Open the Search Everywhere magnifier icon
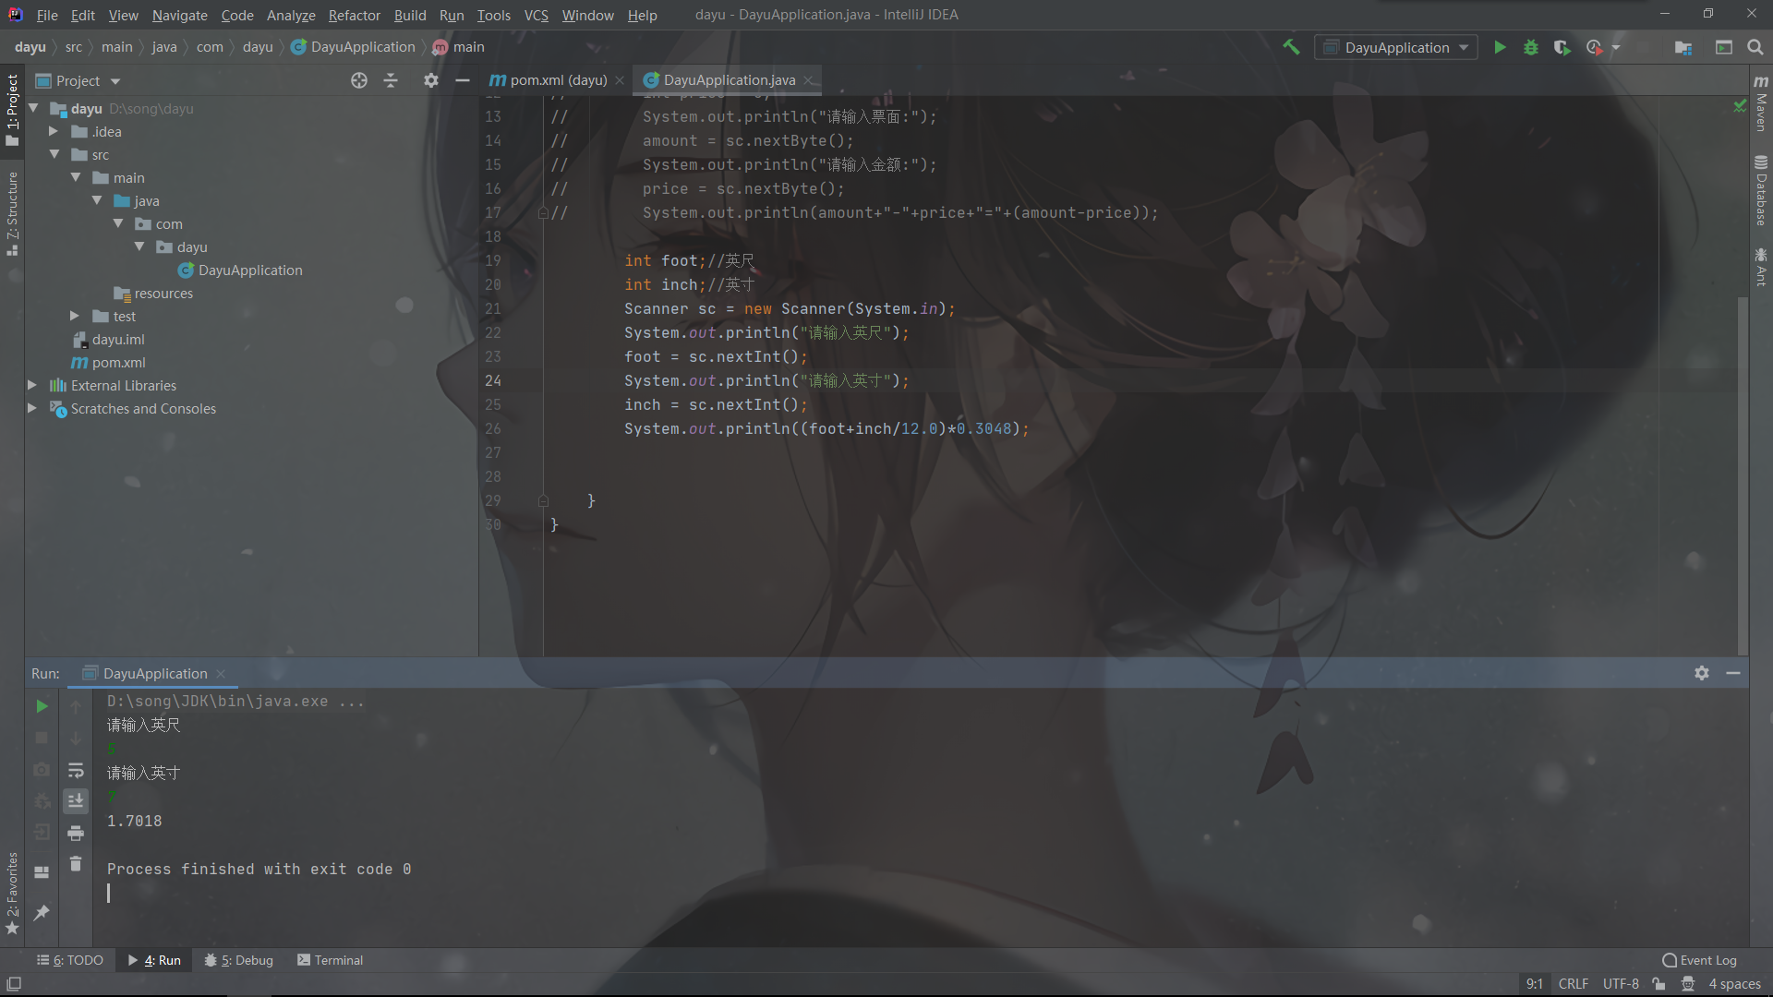Image resolution: width=1773 pixels, height=997 pixels. [1755, 47]
